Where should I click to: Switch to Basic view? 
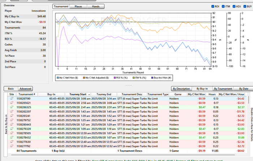(x=11, y=88)
